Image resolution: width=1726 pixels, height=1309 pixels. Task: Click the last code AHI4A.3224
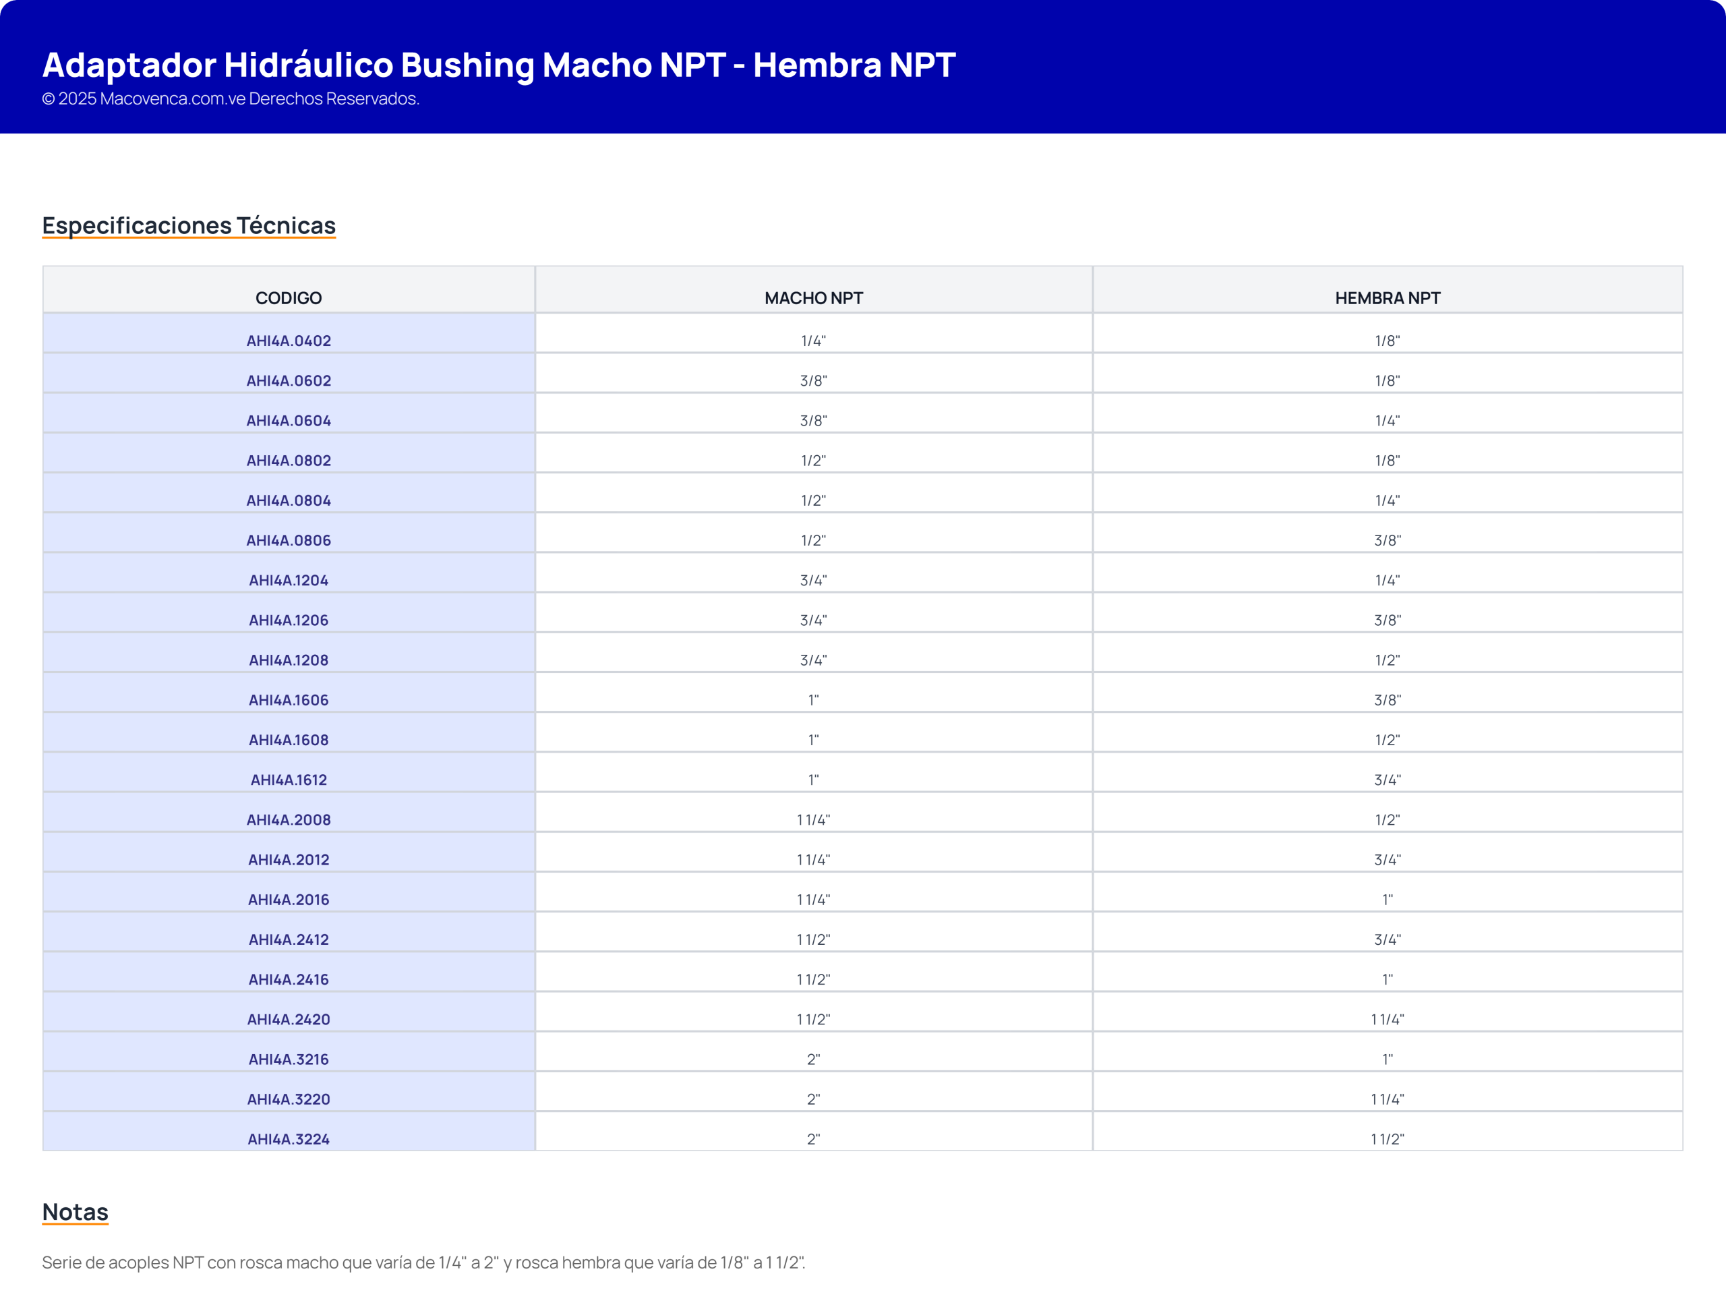pos(289,1139)
